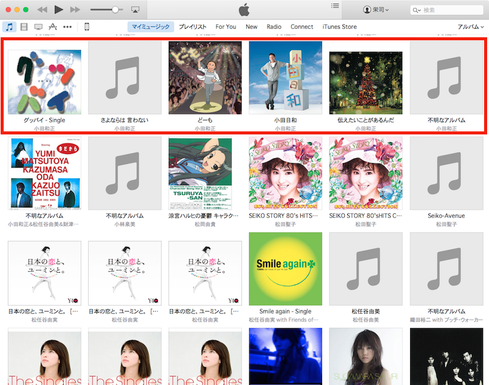Open the 栄司 account dropdown
Viewport: 489px width, 385px height.
click(x=376, y=10)
